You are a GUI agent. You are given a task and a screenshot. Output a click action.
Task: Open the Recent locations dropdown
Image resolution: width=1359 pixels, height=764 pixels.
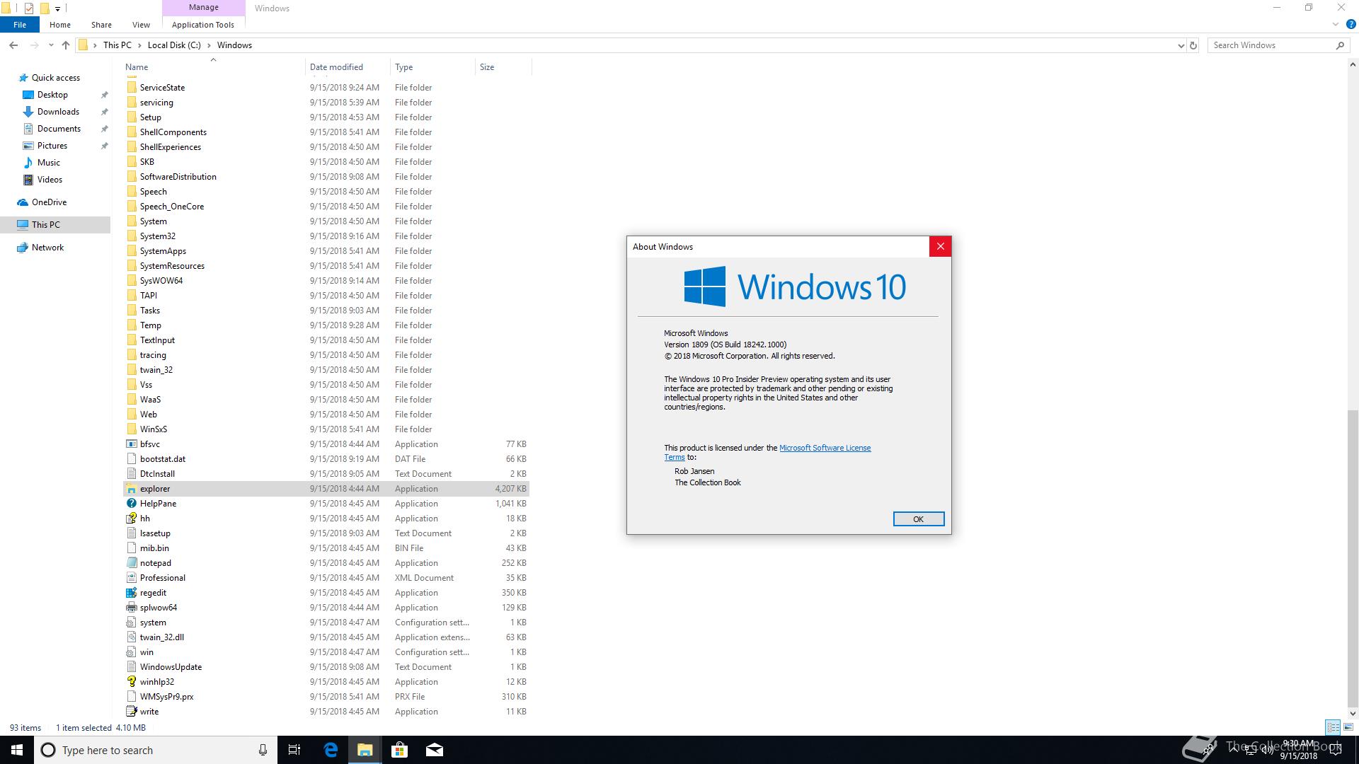pyautogui.click(x=51, y=45)
